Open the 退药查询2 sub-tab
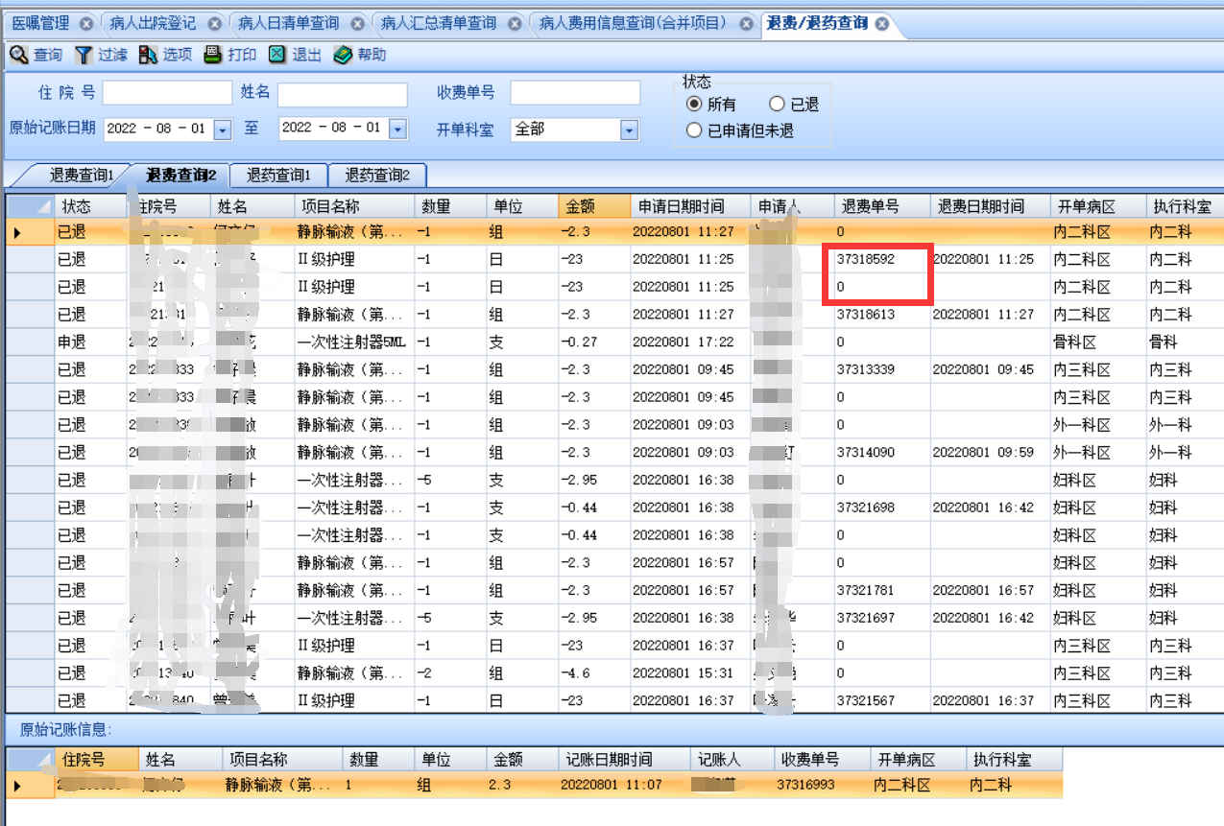Image resolution: width=1224 pixels, height=826 pixels. click(x=377, y=176)
